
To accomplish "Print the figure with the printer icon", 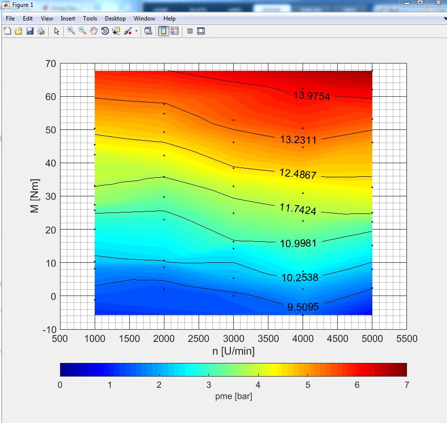I will [x=41, y=31].
